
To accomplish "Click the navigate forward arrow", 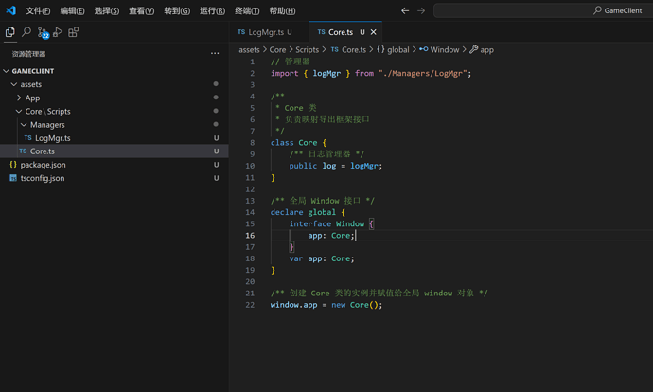I will tap(421, 10).
